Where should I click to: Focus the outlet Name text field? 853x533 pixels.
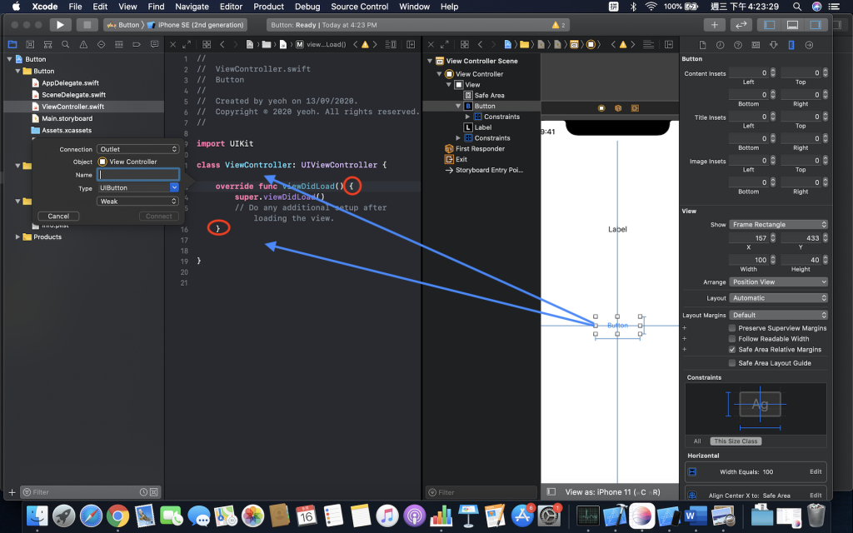point(138,175)
